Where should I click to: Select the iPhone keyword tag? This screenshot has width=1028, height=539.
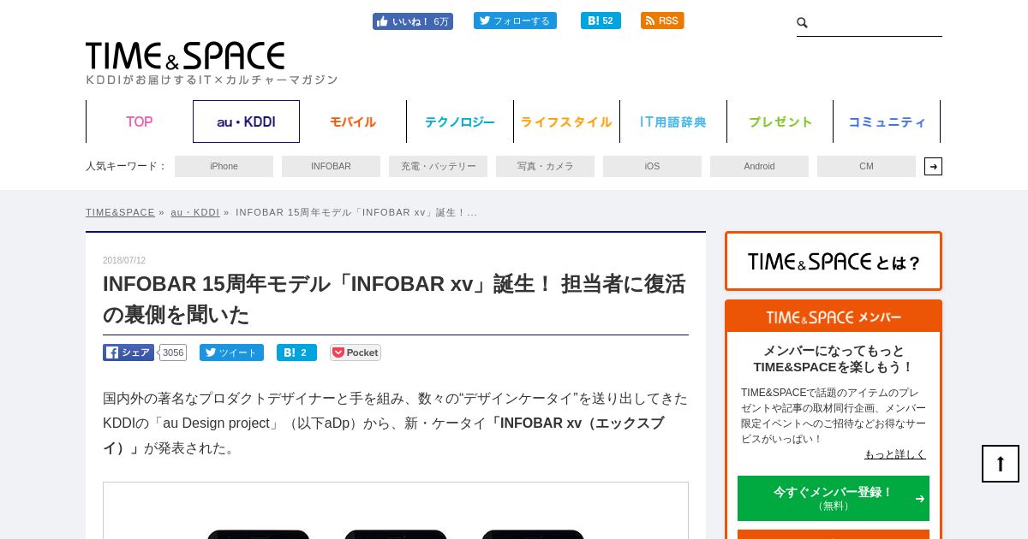(224, 166)
